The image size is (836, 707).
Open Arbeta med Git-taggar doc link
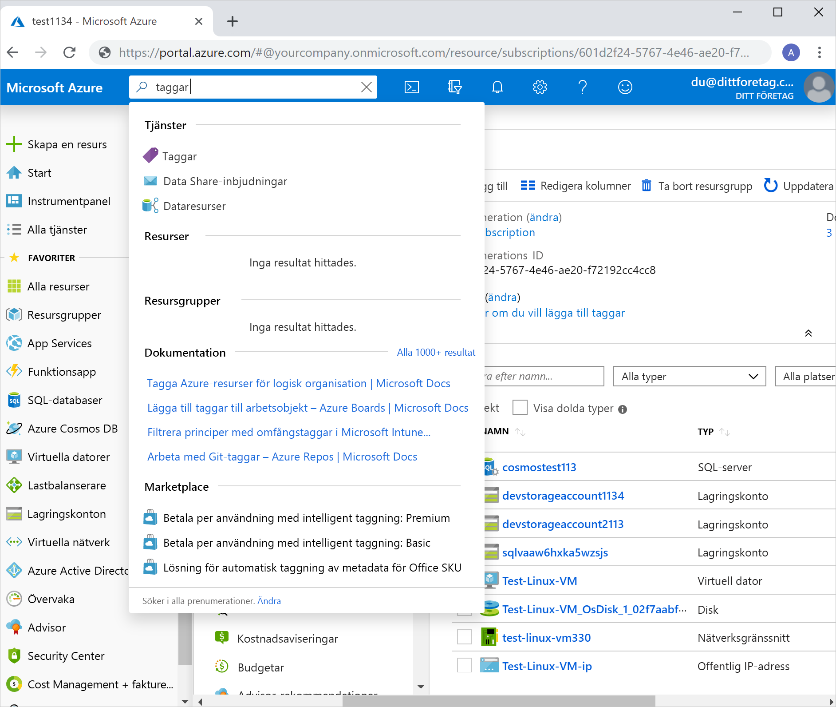pyautogui.click(x=282, y=457)
